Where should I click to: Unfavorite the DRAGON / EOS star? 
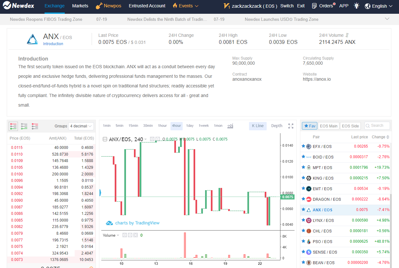click(303, 199)
